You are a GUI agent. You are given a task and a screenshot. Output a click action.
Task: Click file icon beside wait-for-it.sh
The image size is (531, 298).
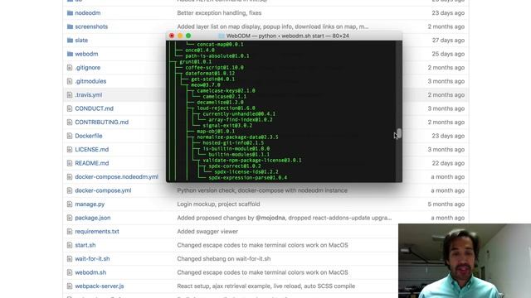coord(70,259)
